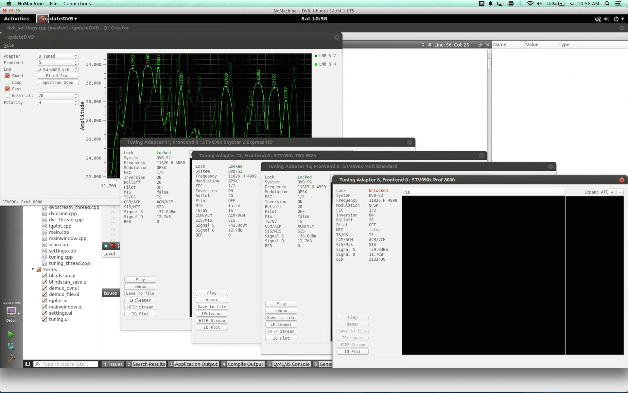Screen dimensions: 628x393
Task: Open mainwindow.cpp in project tree
Action: (x=68, y=238)
